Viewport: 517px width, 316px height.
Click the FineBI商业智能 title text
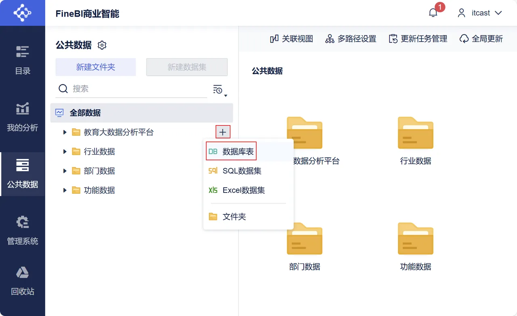88,13
